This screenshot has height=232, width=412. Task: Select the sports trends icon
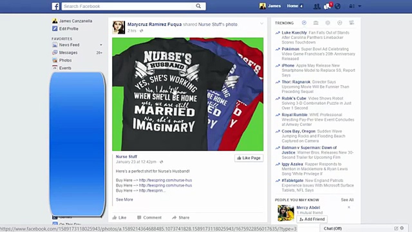point(340,23)
